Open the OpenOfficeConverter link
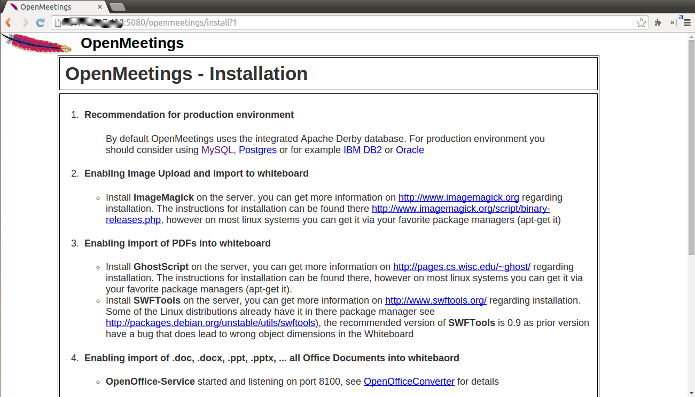Screen dimensions: 695x397 (x=409, y=382)
